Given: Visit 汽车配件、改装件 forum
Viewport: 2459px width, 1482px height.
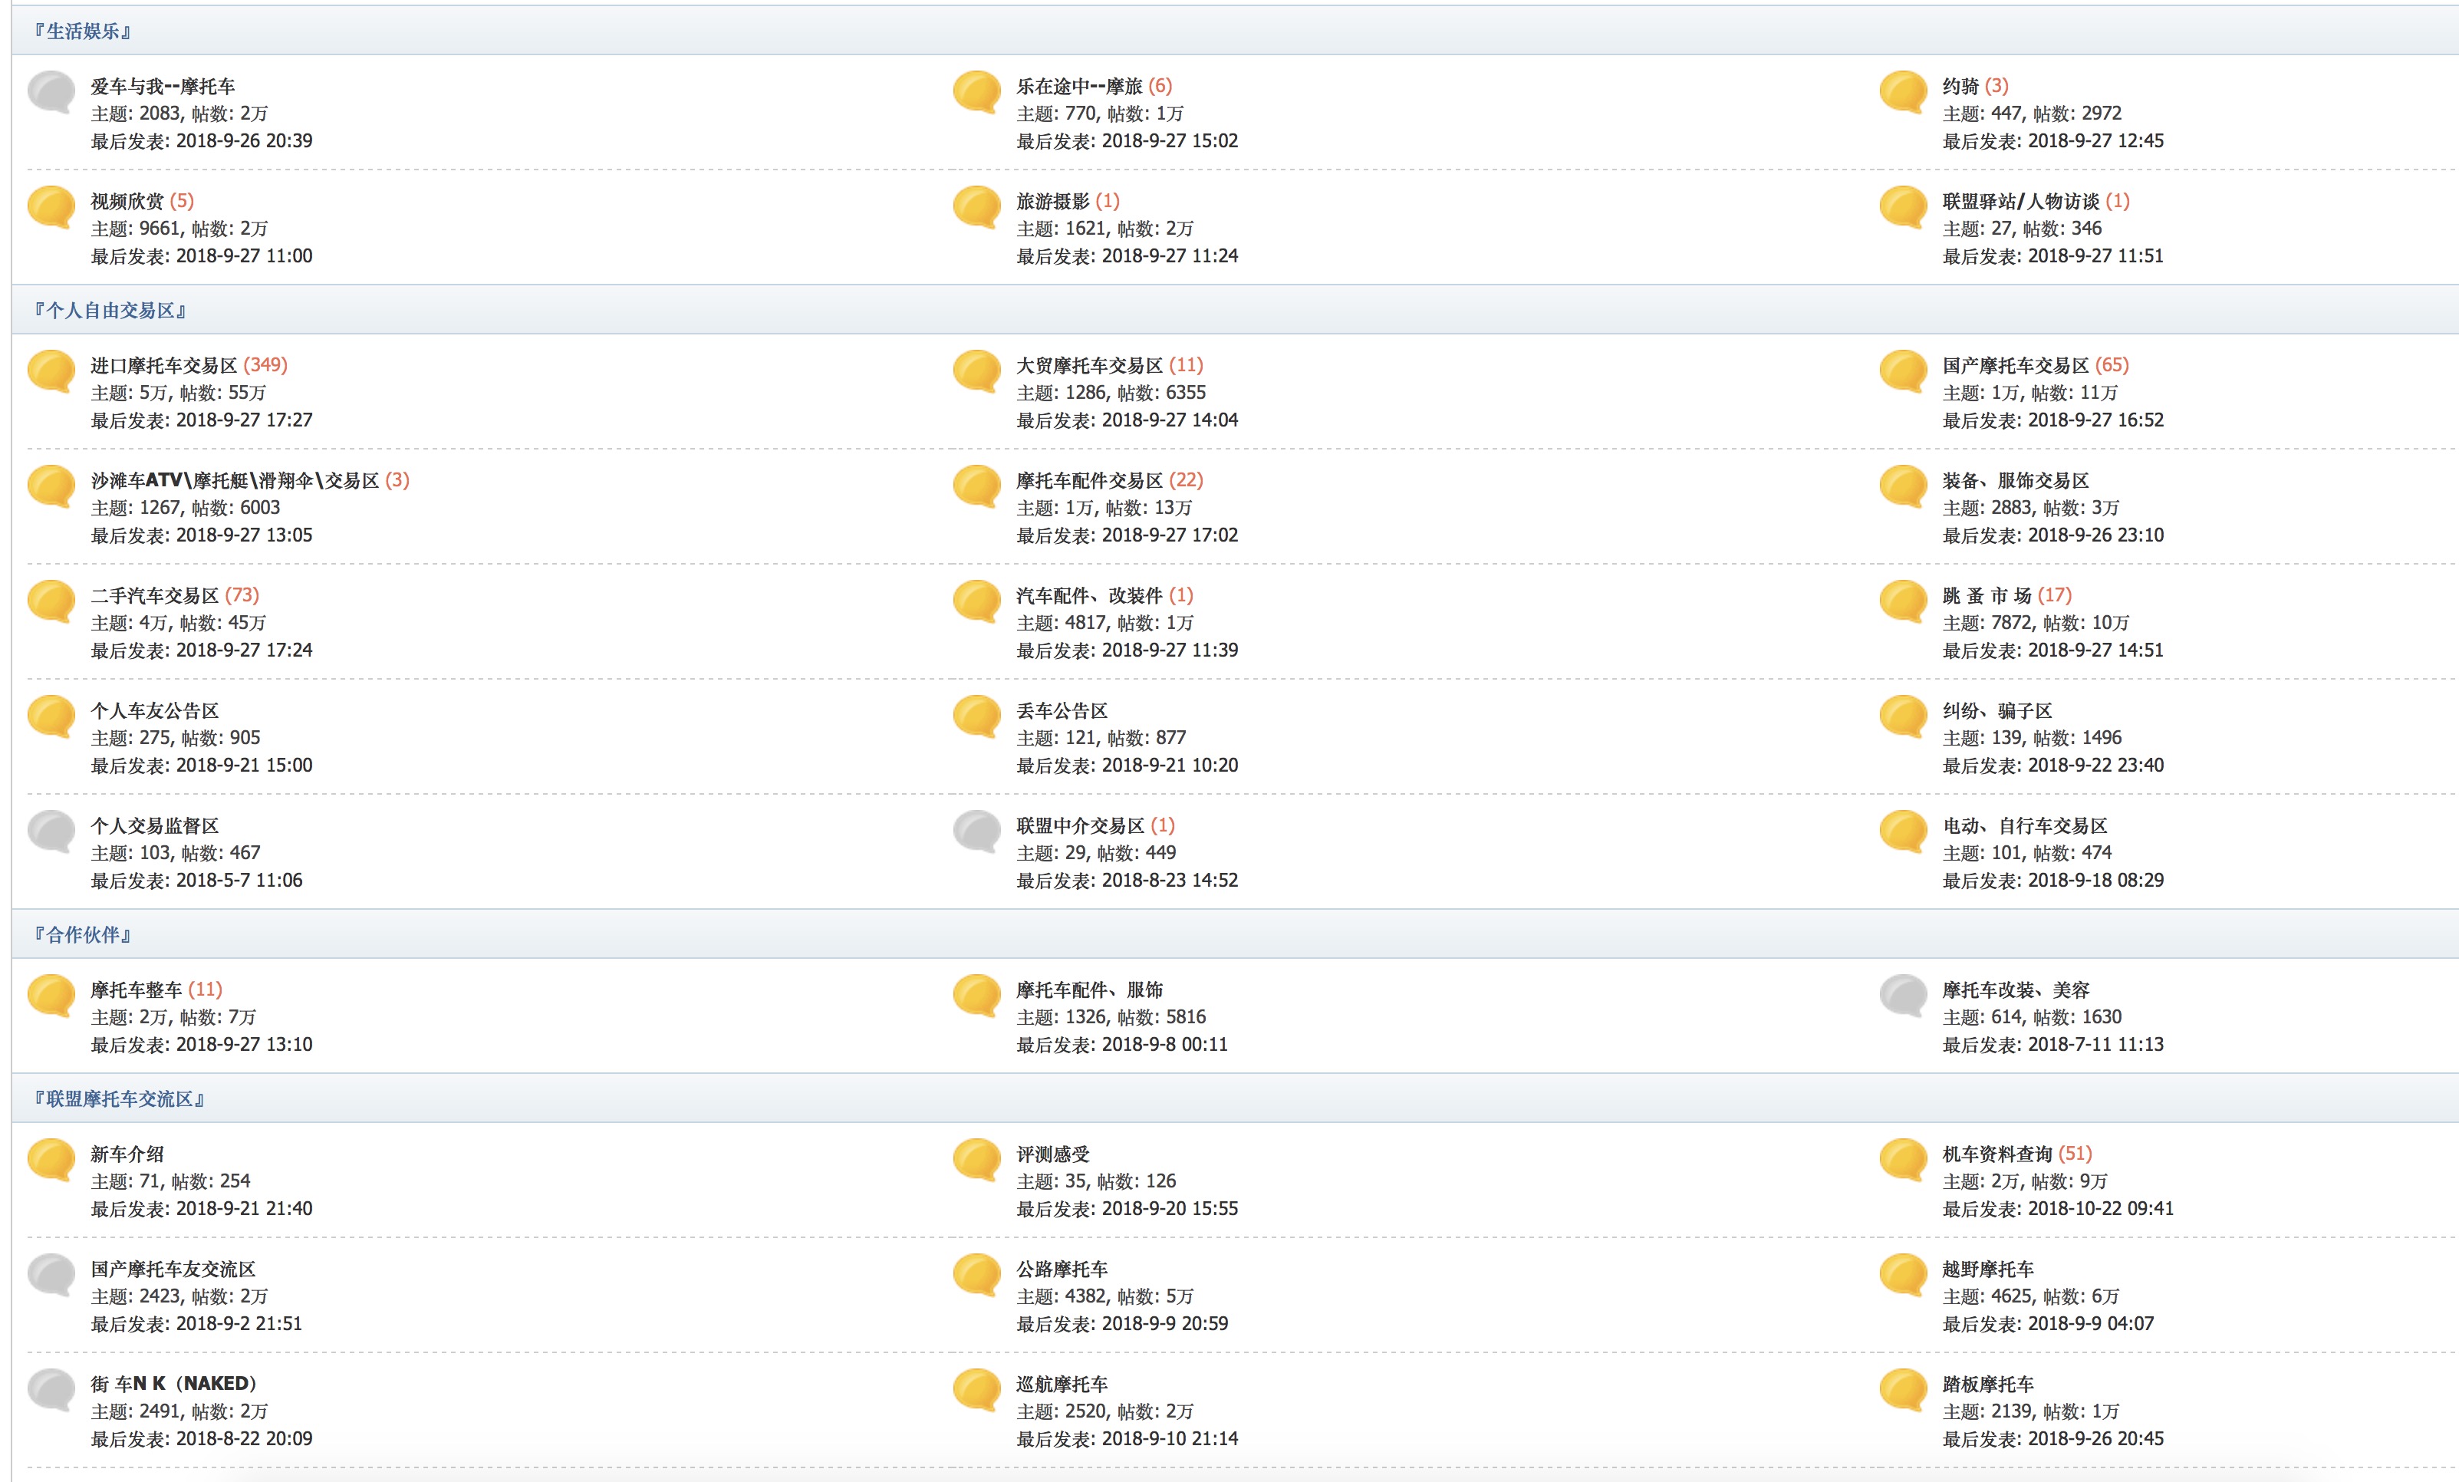Looking at the screenshot, I should [x=1089, y=596].
